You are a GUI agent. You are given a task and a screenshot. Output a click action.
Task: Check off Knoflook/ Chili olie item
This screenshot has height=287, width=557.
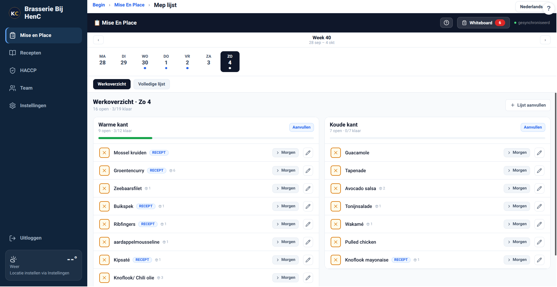point(104,278)
